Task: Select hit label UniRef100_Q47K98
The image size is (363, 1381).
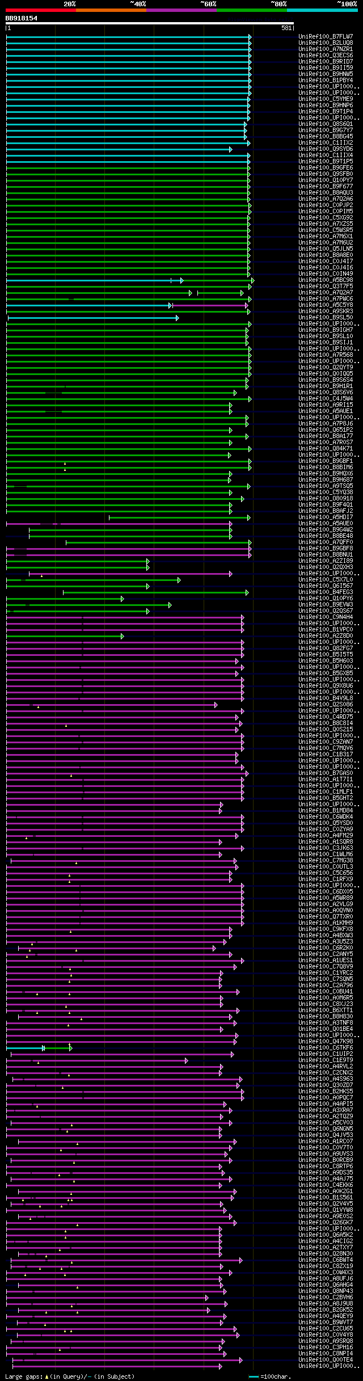Action: (326, 1041)
